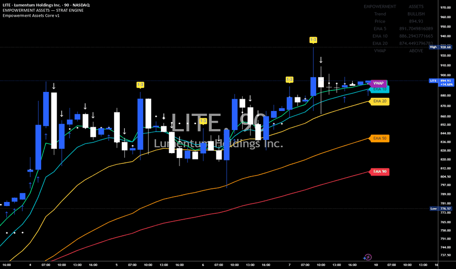Click the Price row label in the table
The height and width of the screenshot is (269, 456).
tap(380, 21)
